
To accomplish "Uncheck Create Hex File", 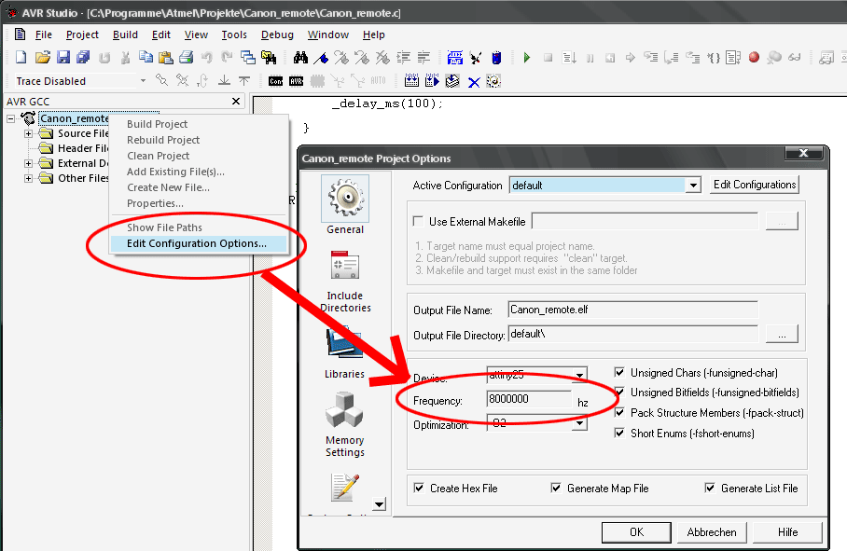I will pos(419,488).
